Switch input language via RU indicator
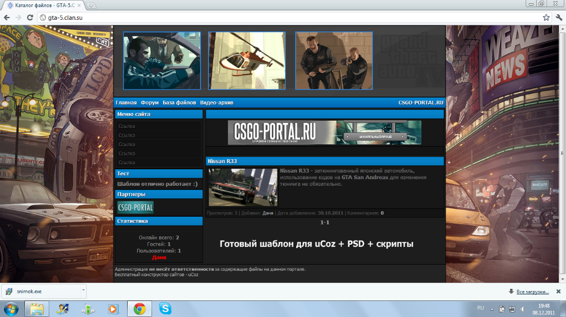Viewport: 566px width, 317px height. pyautogui.click(x=480, y=307)
